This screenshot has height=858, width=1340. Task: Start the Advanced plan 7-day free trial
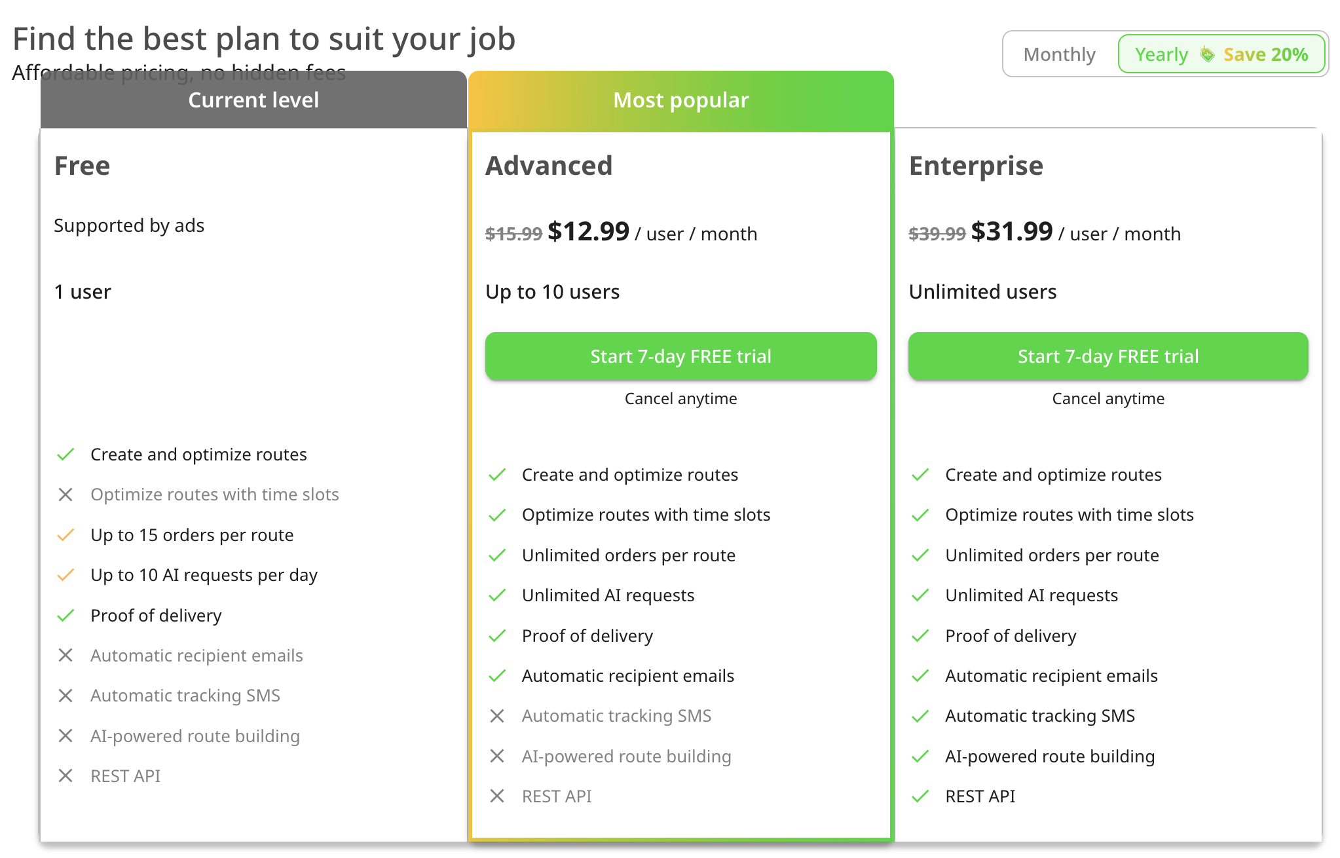680,356
